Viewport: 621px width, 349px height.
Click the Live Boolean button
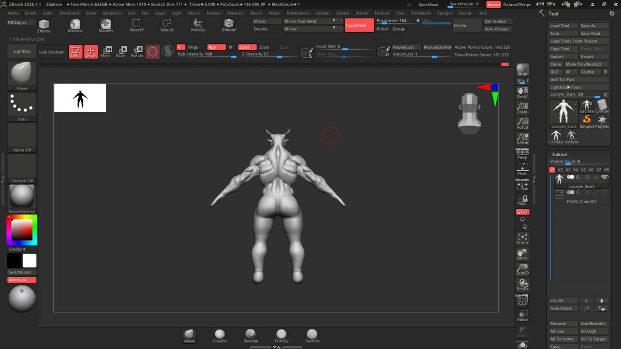coord(52,52)
